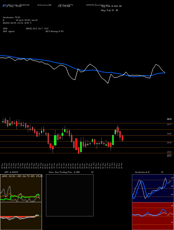Select the 'MACD: 52.89, 51.91, 0.98 C' line
The height and width of the screenshot is (230, 174).
(x=17, y=23)
